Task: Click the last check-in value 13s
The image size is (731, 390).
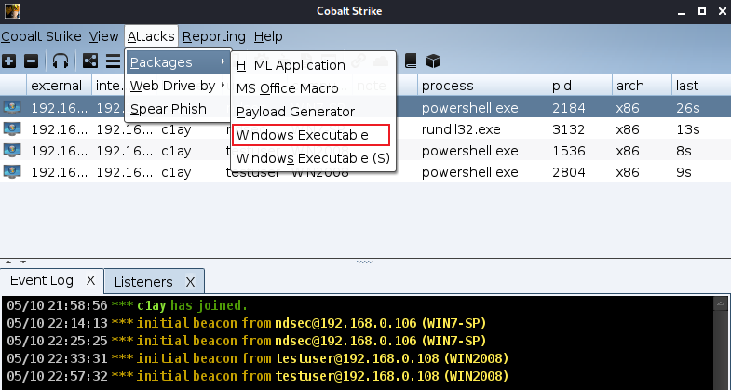Action: pyautogui.click(x=688, y=129)
